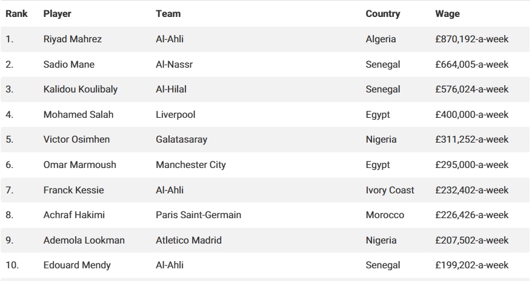Select Mohamed Salah in the table

coord(78,115)
